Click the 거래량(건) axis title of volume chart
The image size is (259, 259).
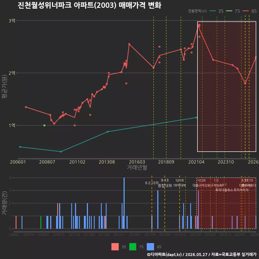tap(5, 203)
